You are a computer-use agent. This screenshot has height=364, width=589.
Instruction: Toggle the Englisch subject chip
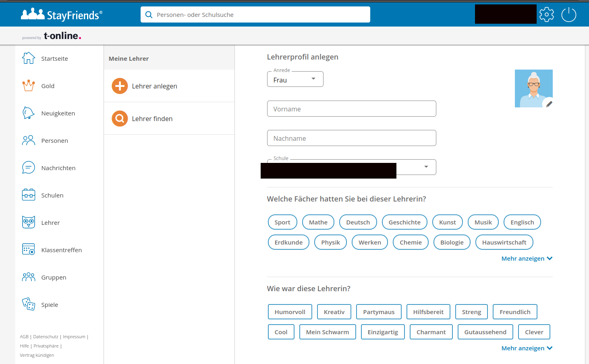tap(522, 222)
